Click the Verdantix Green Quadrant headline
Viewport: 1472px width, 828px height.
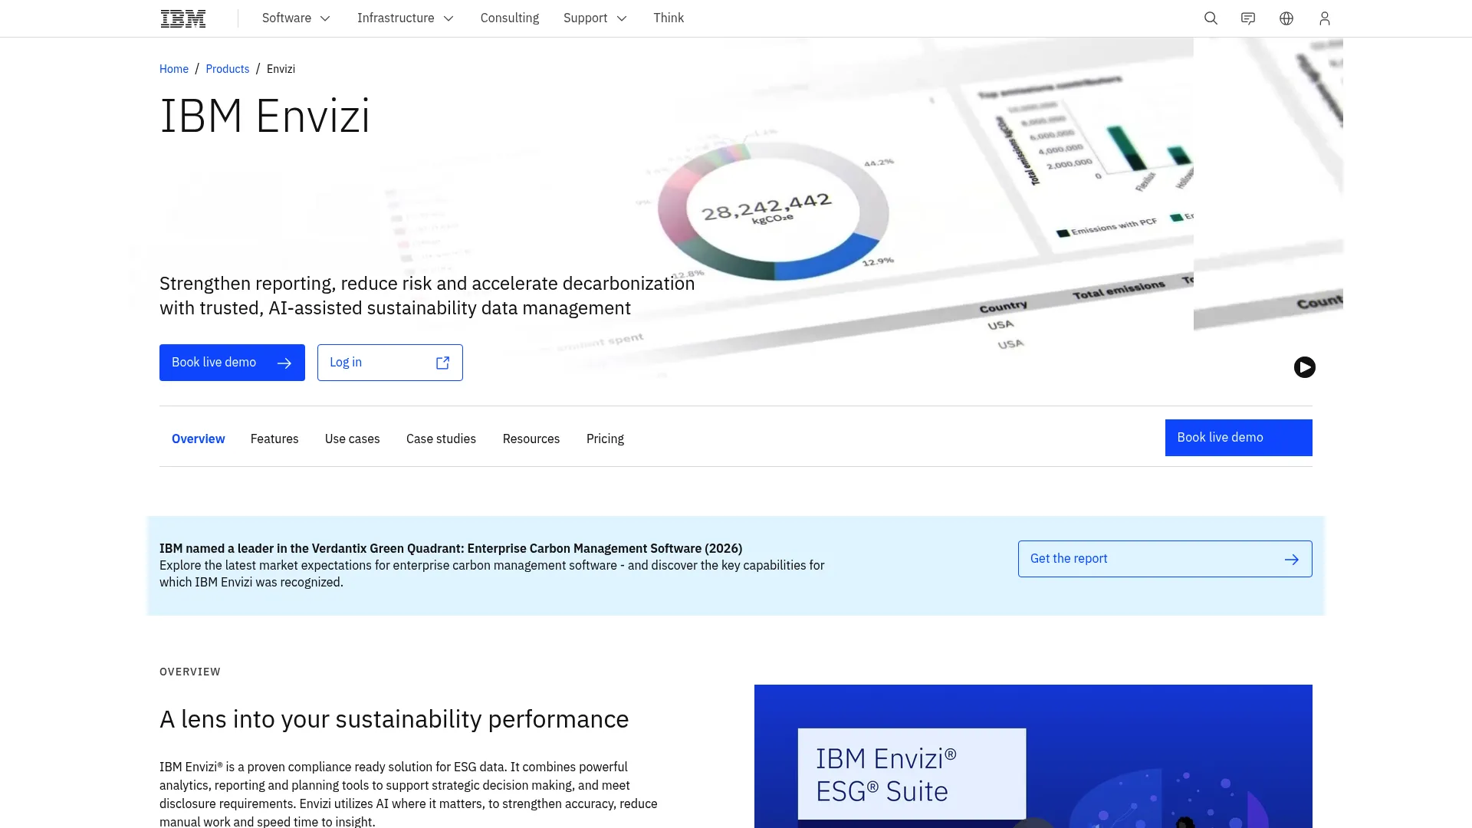(x=451, y=548)
